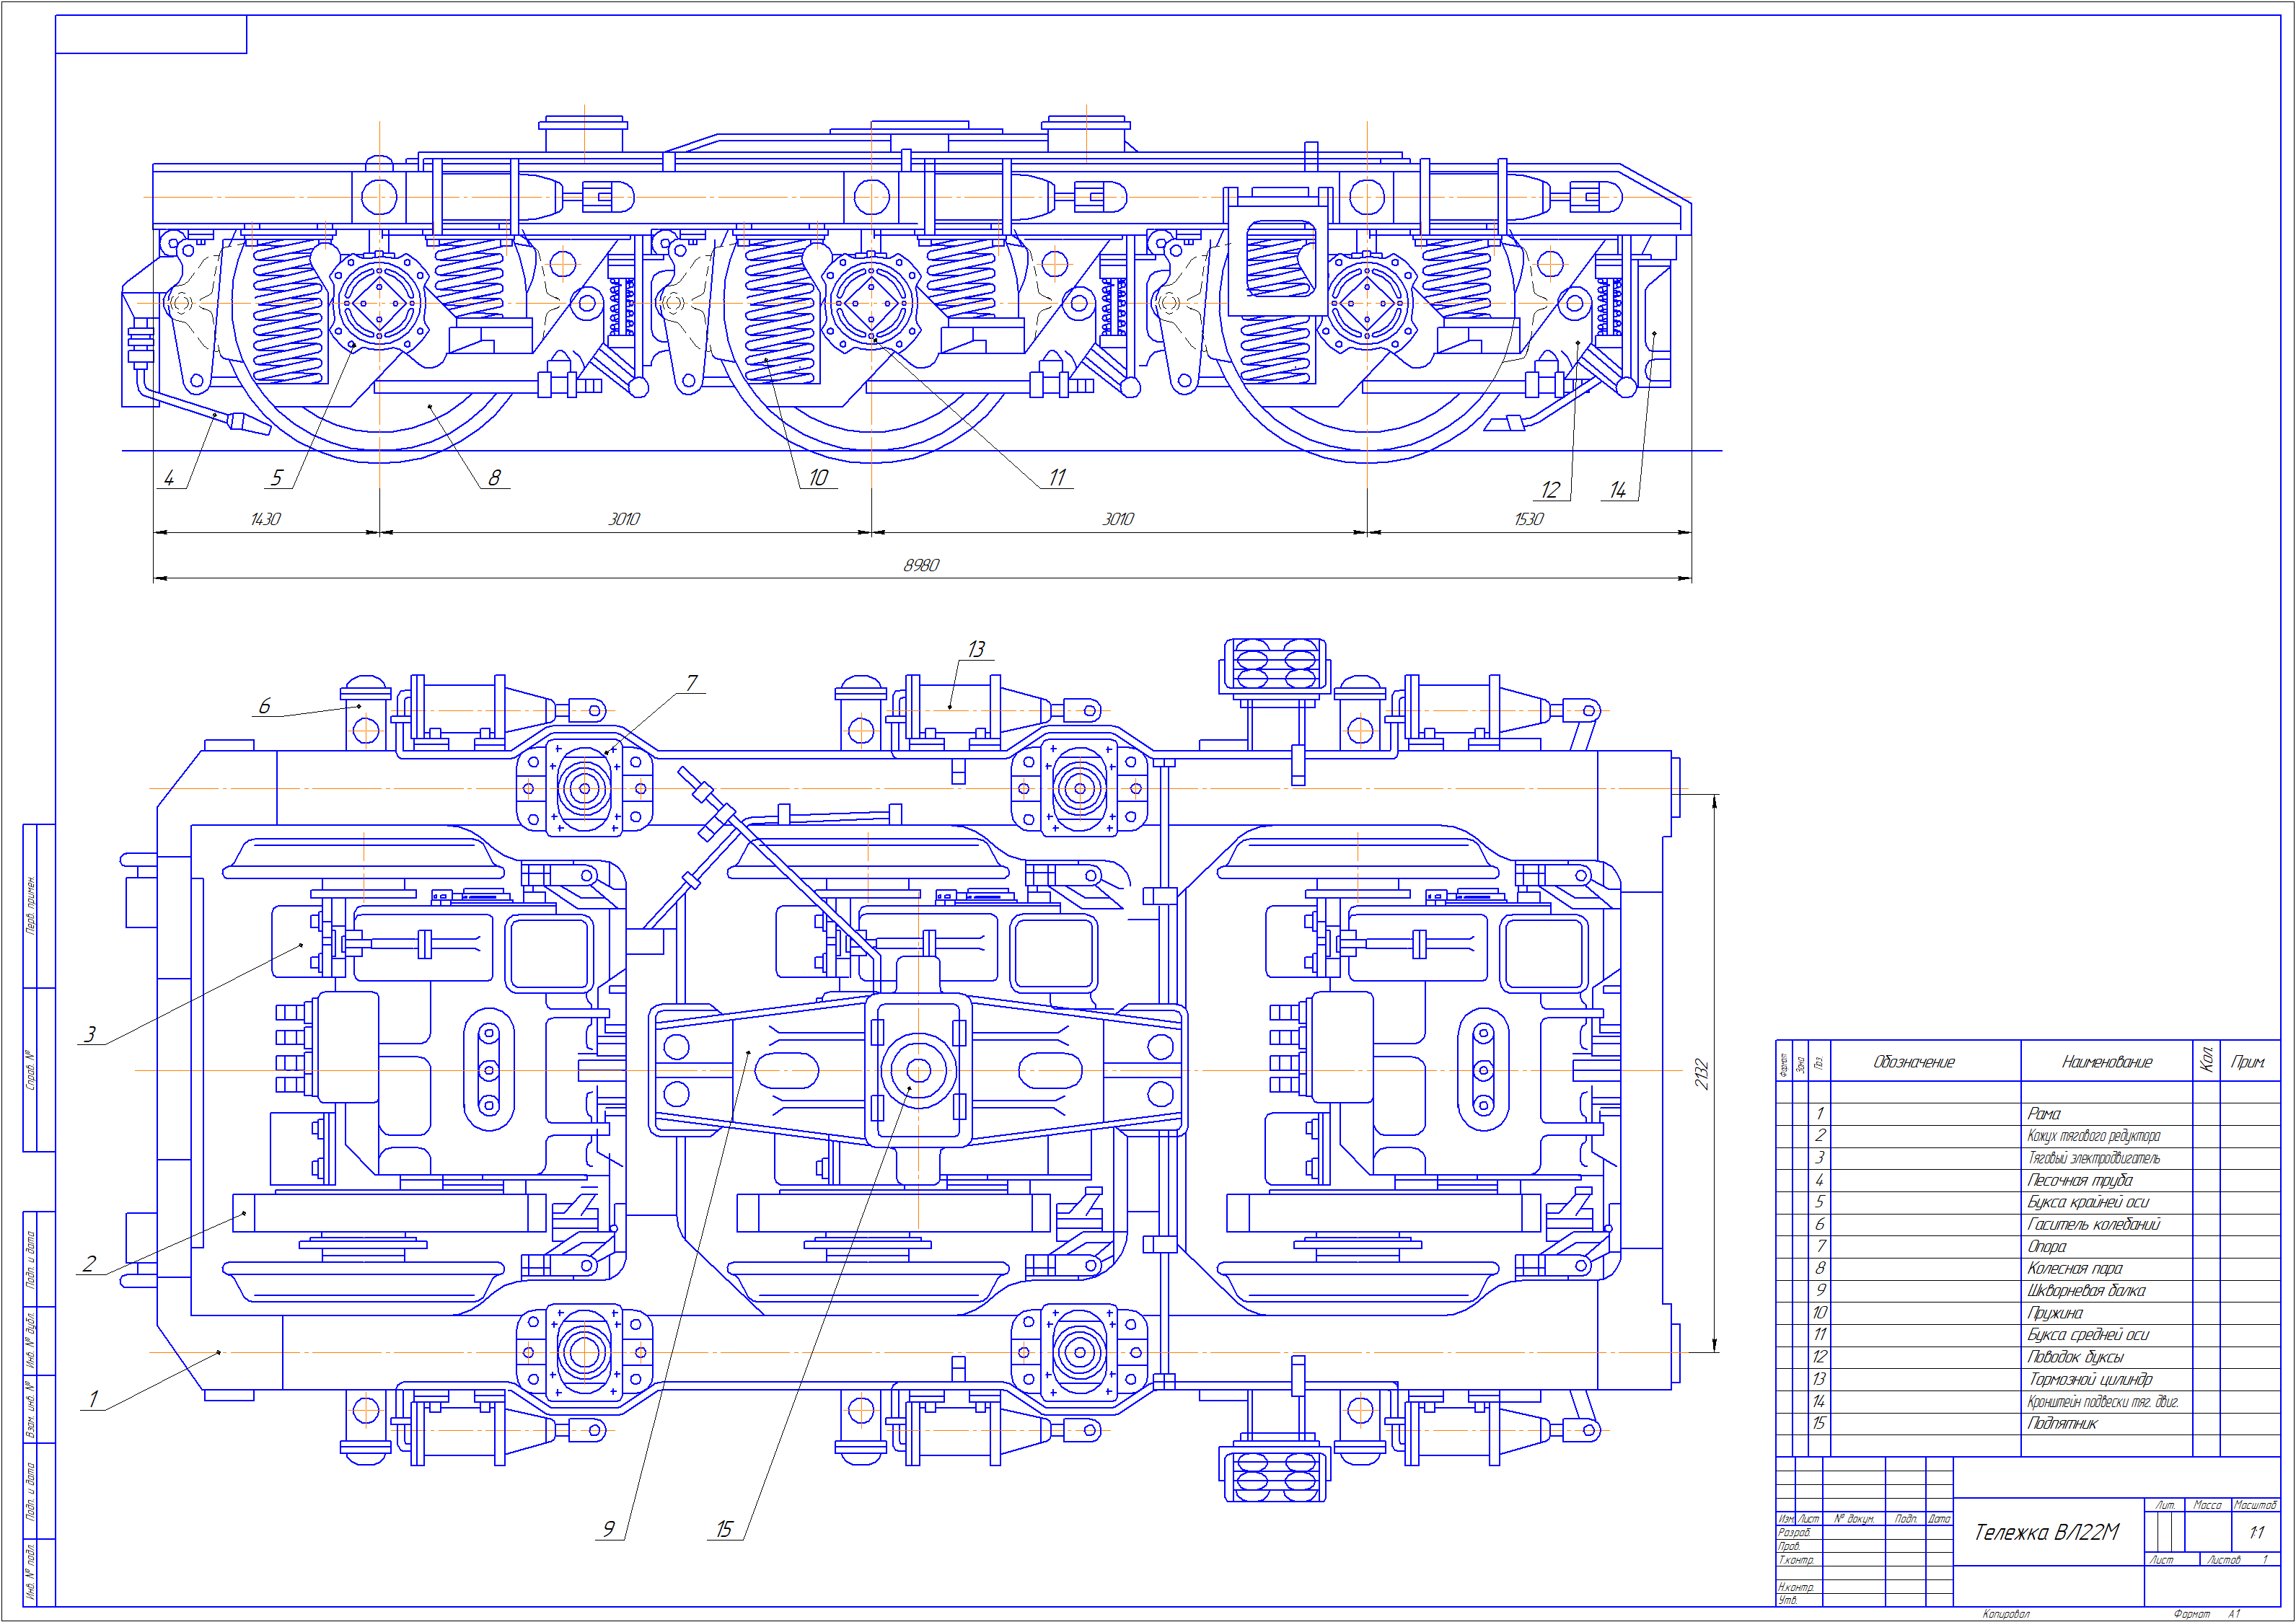Screen dimensions: 2296x1622
Task: Click the 1430 dimension text
Action: (x=265, y=519)
